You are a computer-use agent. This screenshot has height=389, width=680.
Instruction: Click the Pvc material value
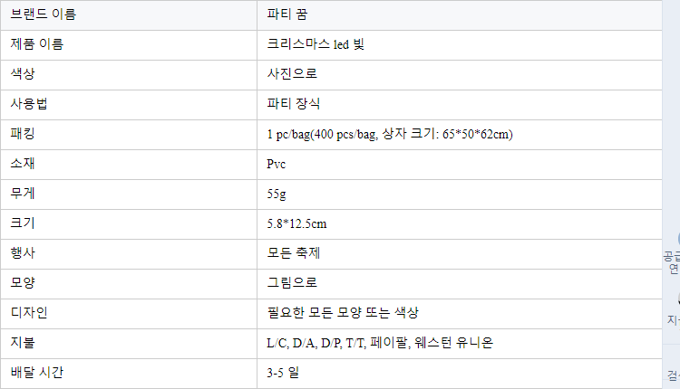tap(277, 165)
